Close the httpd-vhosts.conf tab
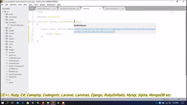The image size is (187, 105). [x=54, y=8]
